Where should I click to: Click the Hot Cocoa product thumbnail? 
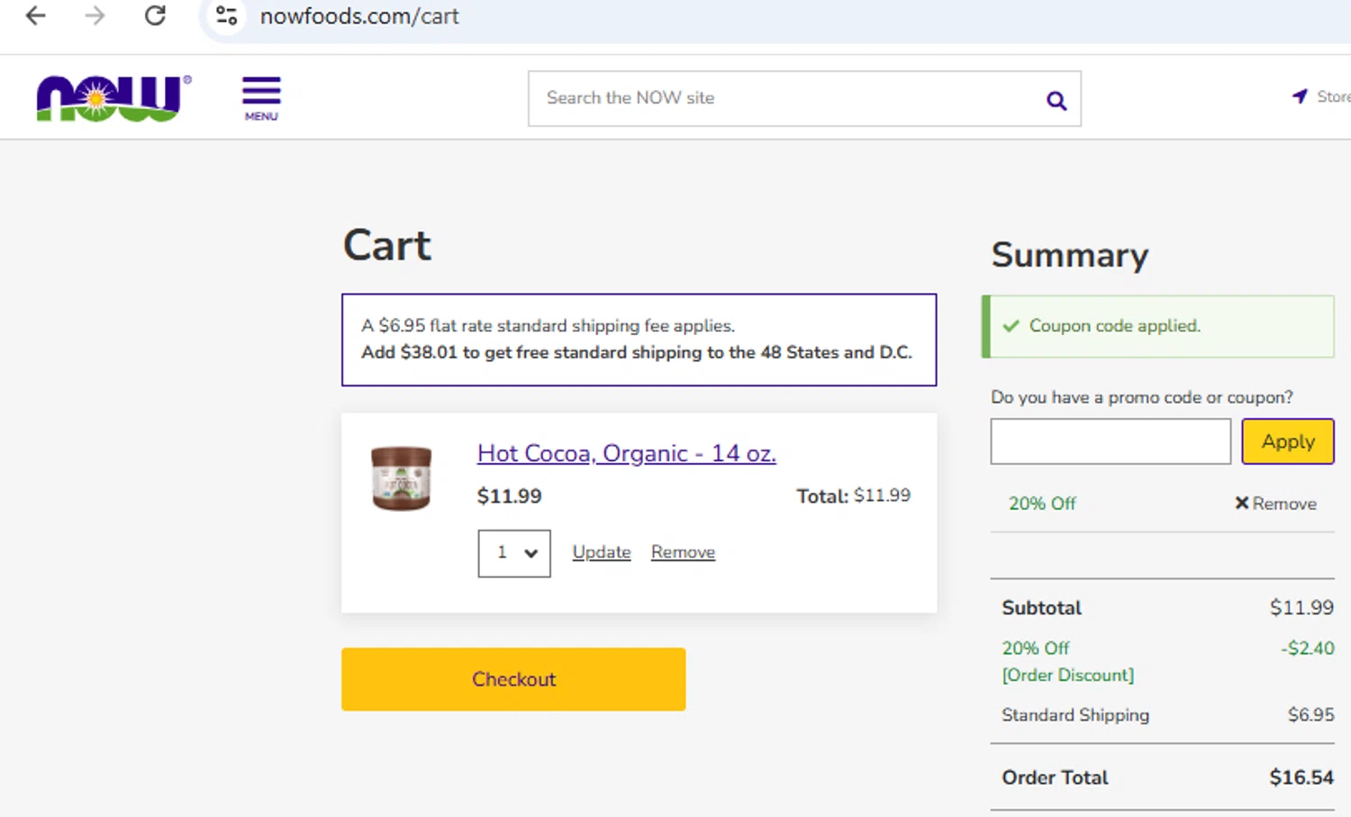[401, 478]
